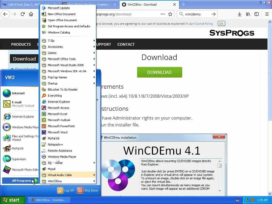Click All Programs in start menu
The width and height of the screenshot is (272, 204).
pyautogui.click(x=20, y=181)
